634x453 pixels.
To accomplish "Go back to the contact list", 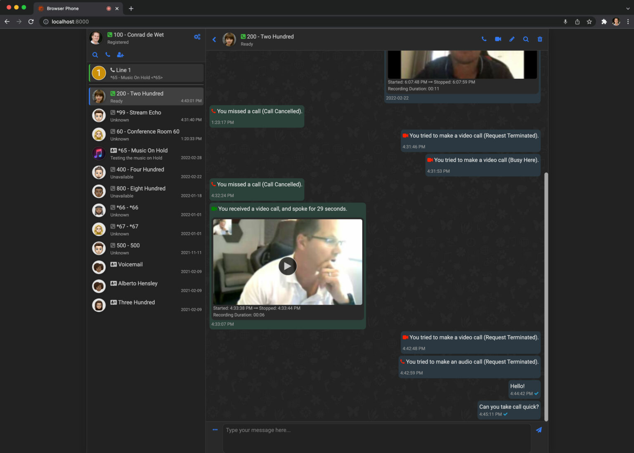I will (x=214, y=39).
